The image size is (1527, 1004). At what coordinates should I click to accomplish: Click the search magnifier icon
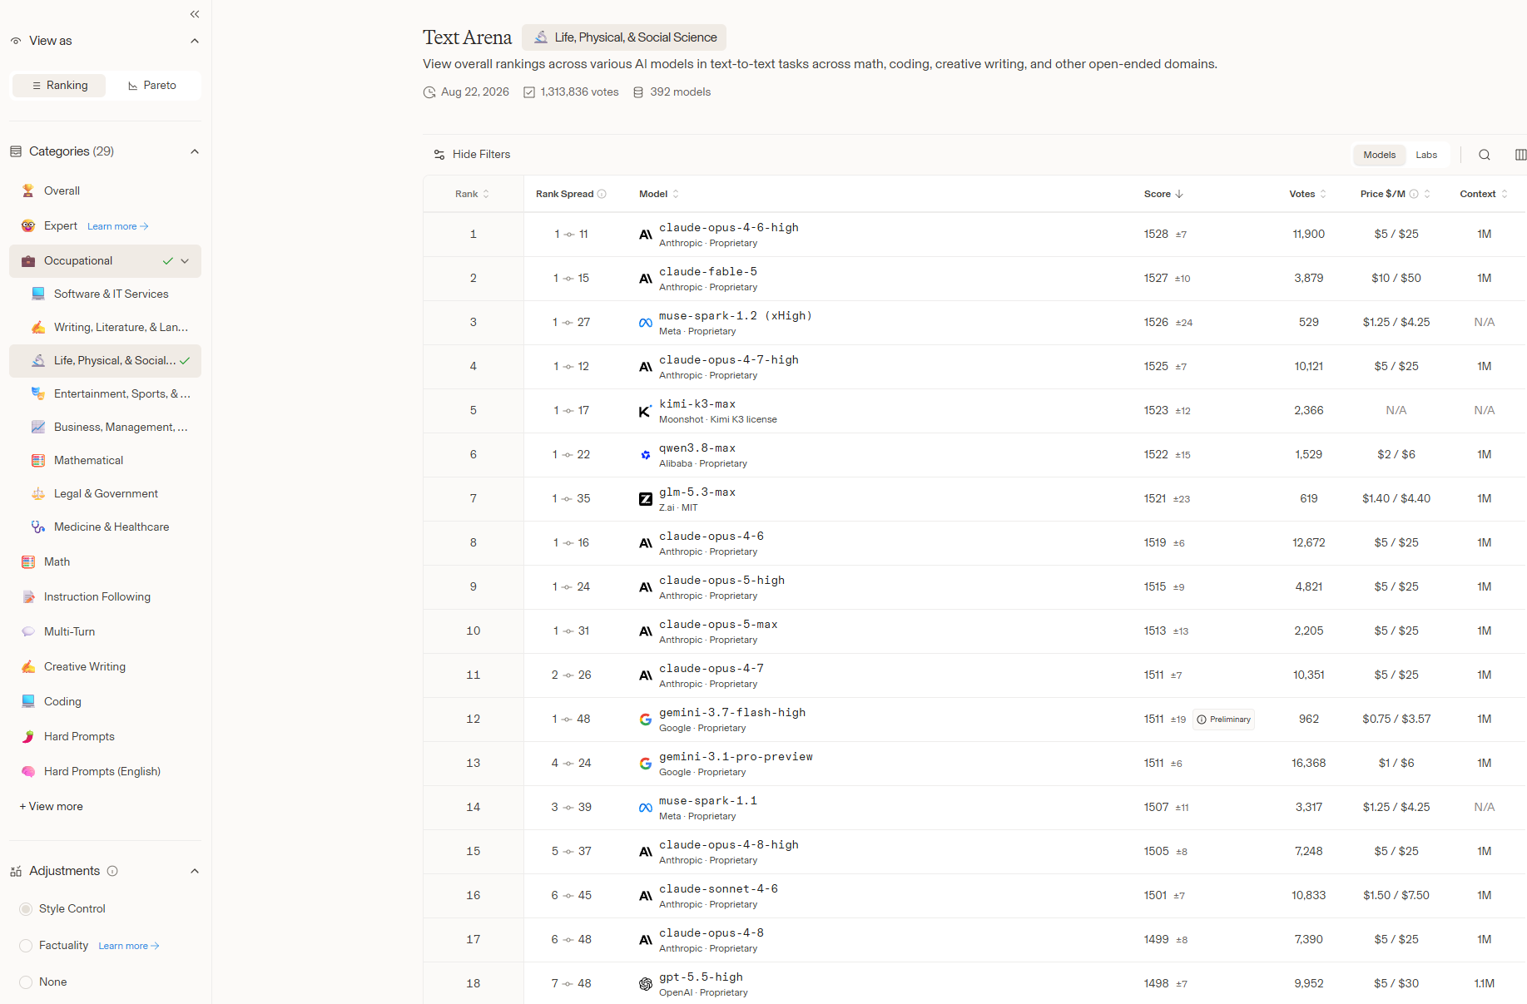click(x=1485, y=155)
